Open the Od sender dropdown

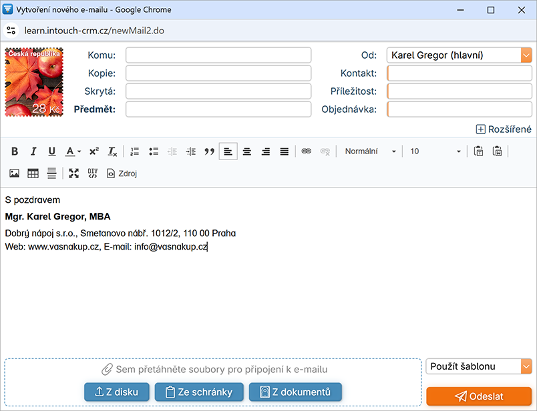coord(459,55)
